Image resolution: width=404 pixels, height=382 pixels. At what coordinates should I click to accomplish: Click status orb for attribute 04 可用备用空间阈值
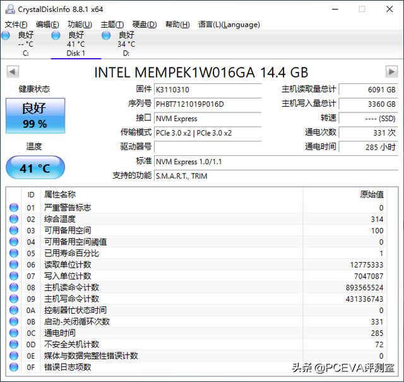pyautogui.click(x=14, y=242)
